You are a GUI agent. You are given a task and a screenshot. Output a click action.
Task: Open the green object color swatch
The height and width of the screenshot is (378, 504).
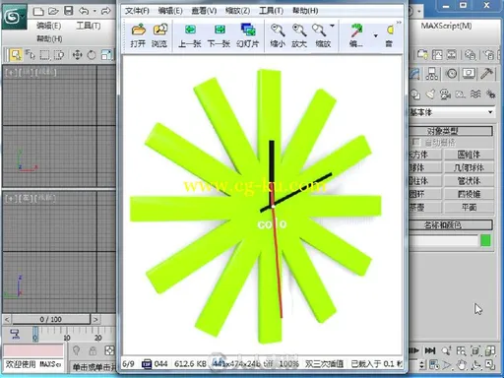pos(485,240)
